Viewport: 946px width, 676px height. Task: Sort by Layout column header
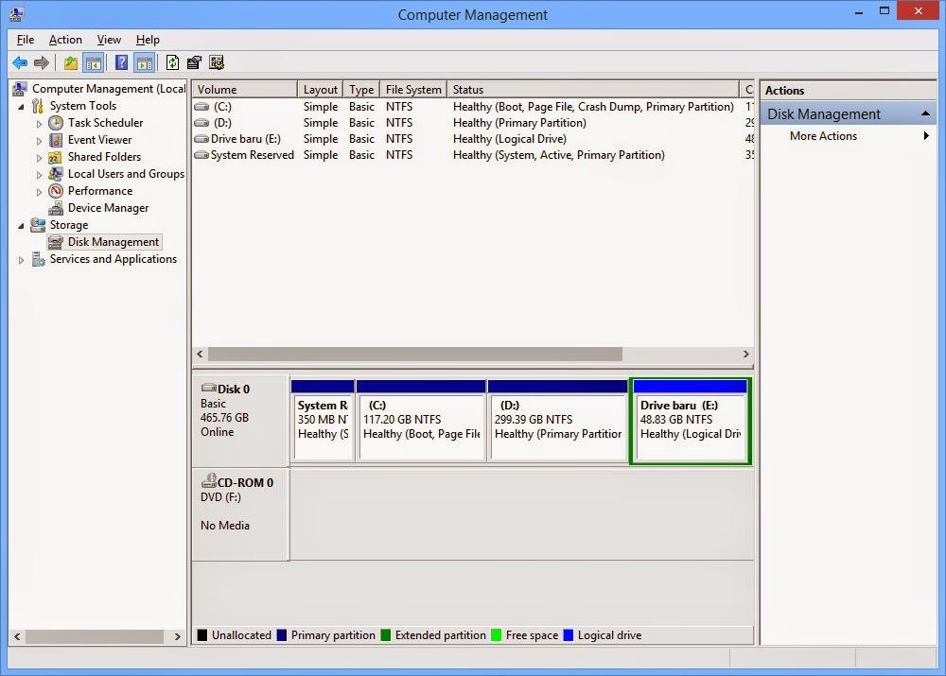point(320,89)
